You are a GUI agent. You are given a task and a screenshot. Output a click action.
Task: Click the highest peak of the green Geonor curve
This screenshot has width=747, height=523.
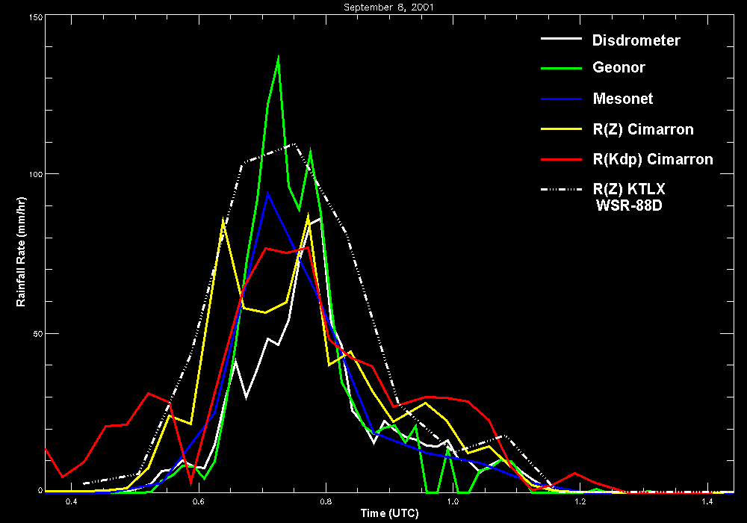point(278,58)
